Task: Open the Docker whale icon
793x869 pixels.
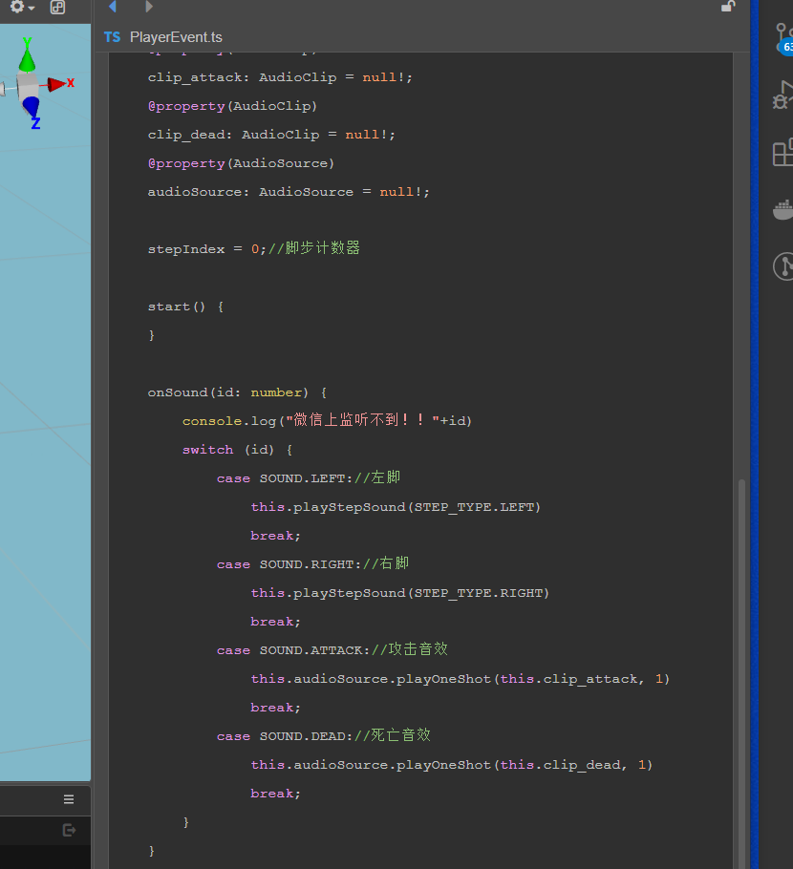Action: coord(783,210)
